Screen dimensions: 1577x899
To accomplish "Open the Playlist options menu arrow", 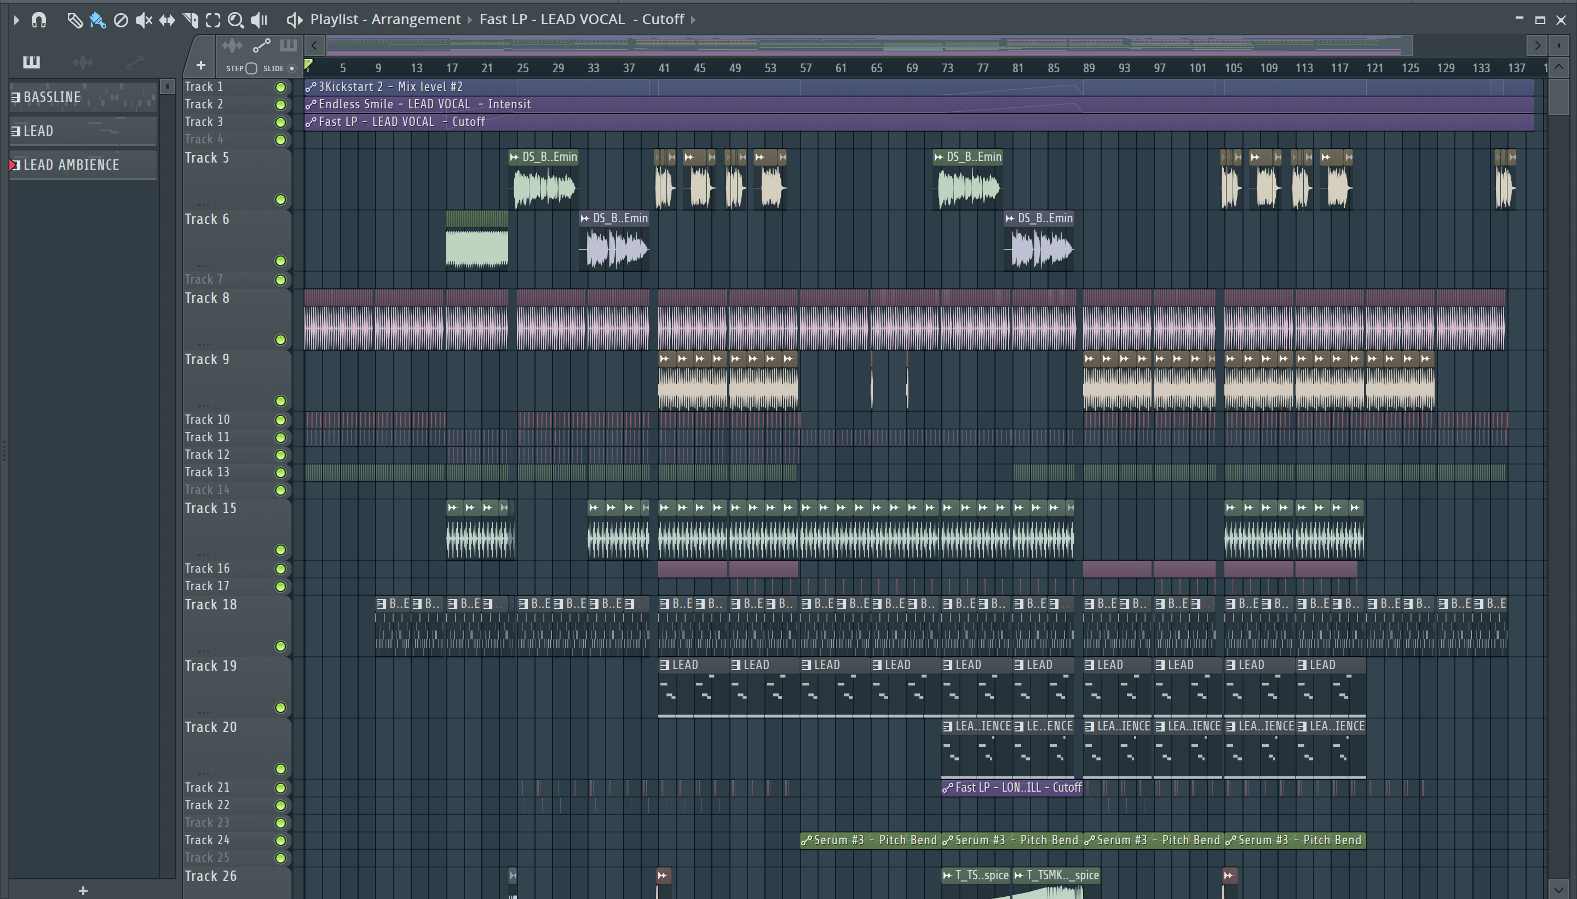I will [16, 20].
